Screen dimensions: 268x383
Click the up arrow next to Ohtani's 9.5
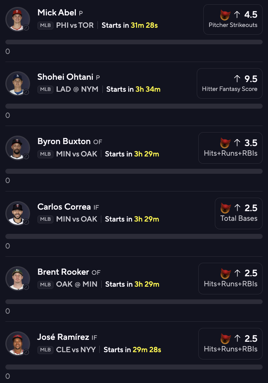(x=237, y=79)
